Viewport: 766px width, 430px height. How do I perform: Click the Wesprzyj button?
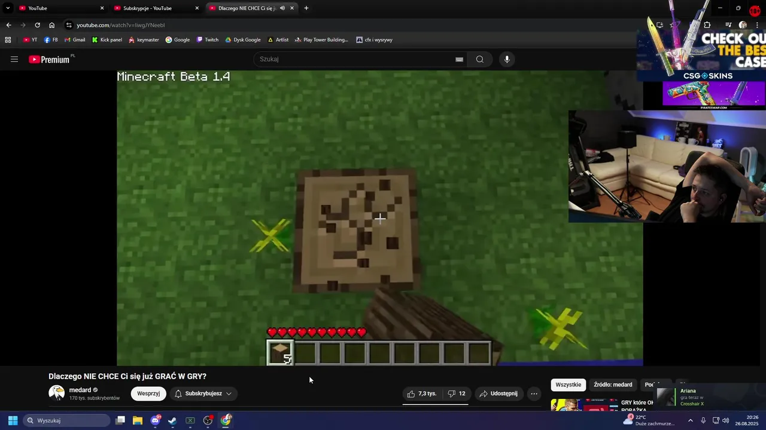click(x=148, y=394)
